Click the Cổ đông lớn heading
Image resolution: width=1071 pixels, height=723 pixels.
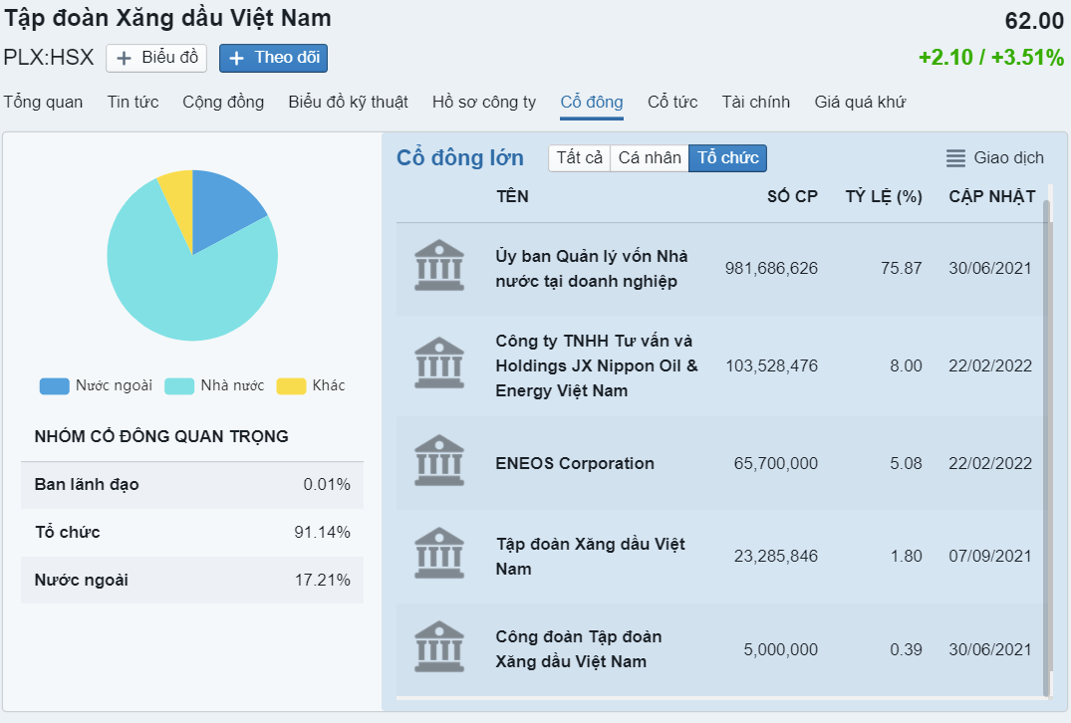(459, 158)
